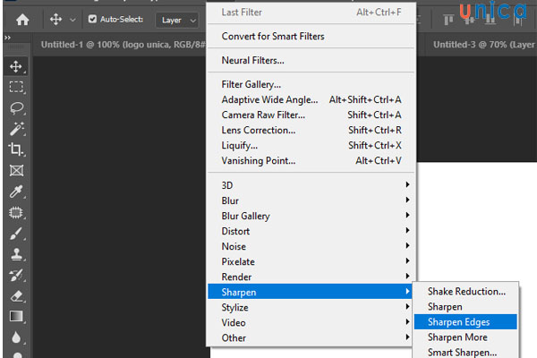
Task: Select the Frame tool
Action: (16, 170)
